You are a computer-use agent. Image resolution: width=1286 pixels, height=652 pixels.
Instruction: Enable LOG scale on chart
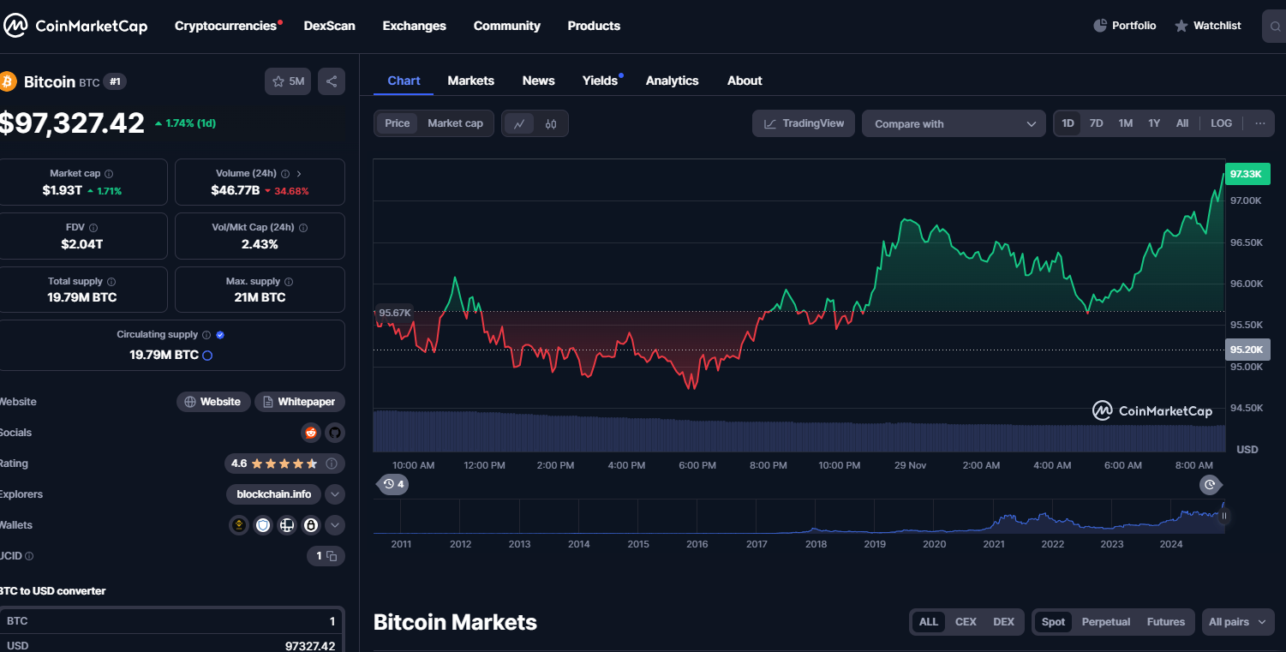[1221, 123]
